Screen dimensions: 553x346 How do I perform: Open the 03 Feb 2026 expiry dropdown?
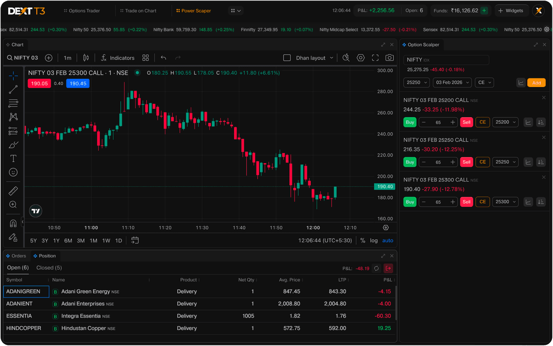coord(452,82)
